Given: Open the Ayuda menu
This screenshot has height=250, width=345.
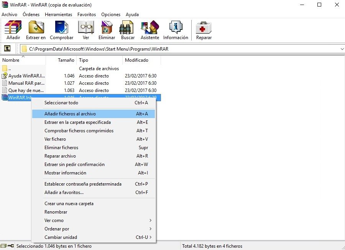Looking at the screenshot, I should click(x=132, y=15).
